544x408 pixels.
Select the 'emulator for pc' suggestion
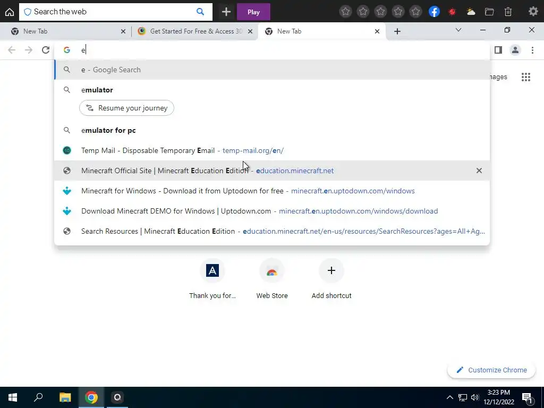click(272, 131)
